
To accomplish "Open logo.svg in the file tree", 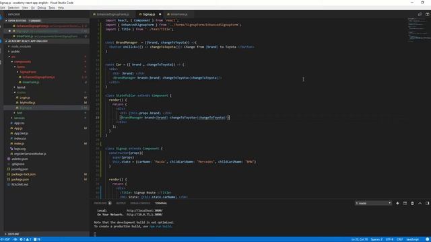I will click(20, 149).
